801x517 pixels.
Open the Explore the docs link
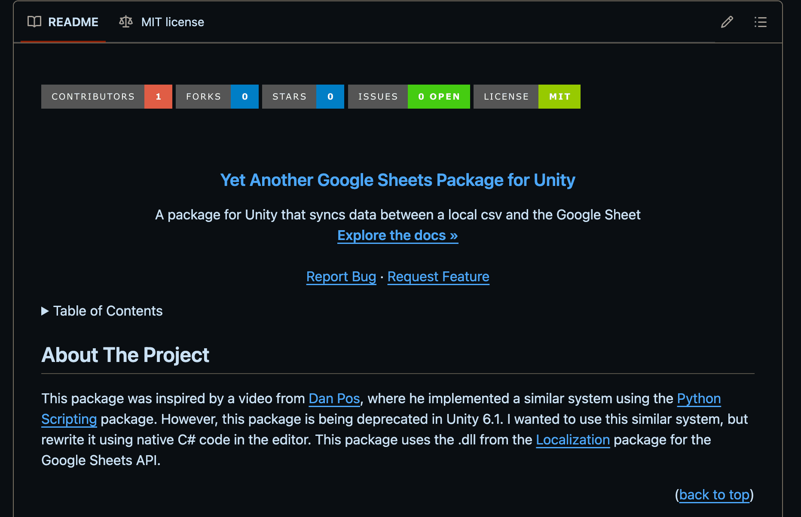point(397,235)
